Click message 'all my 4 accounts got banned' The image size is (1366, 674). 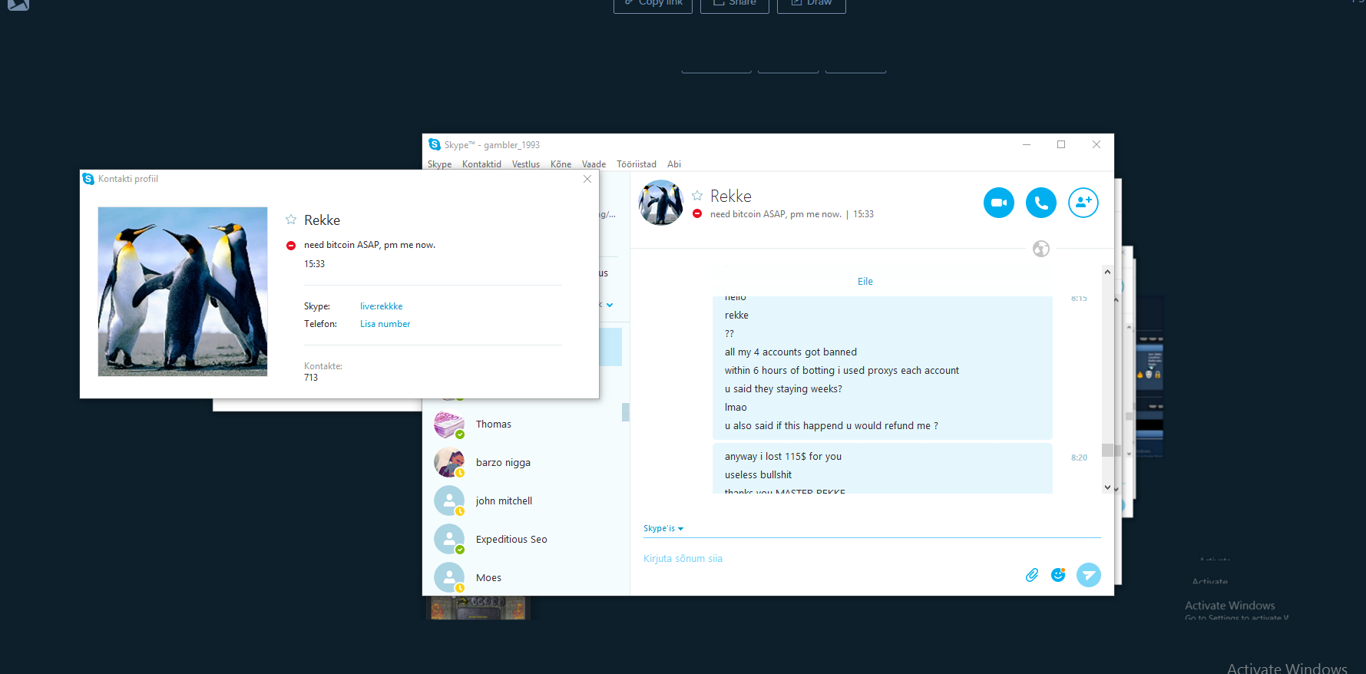[x=791, y=352]
